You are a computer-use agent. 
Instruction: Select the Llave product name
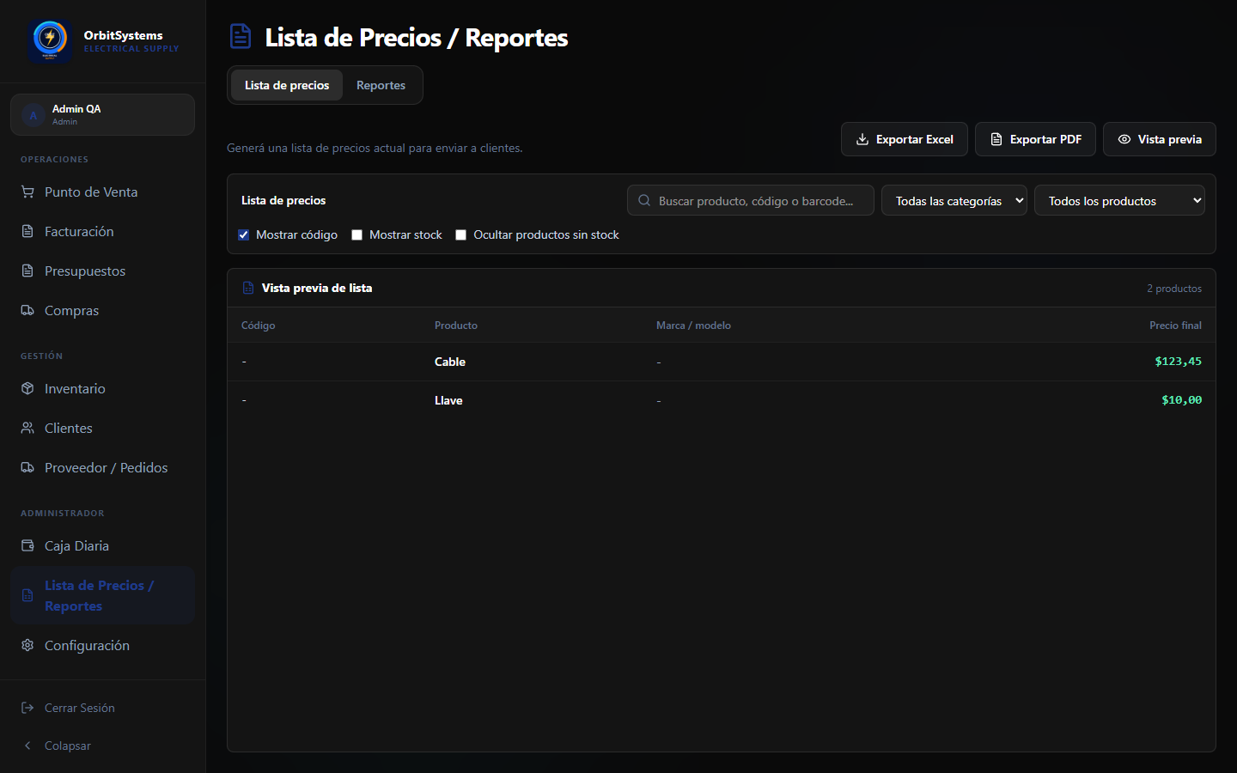[448, 400]
